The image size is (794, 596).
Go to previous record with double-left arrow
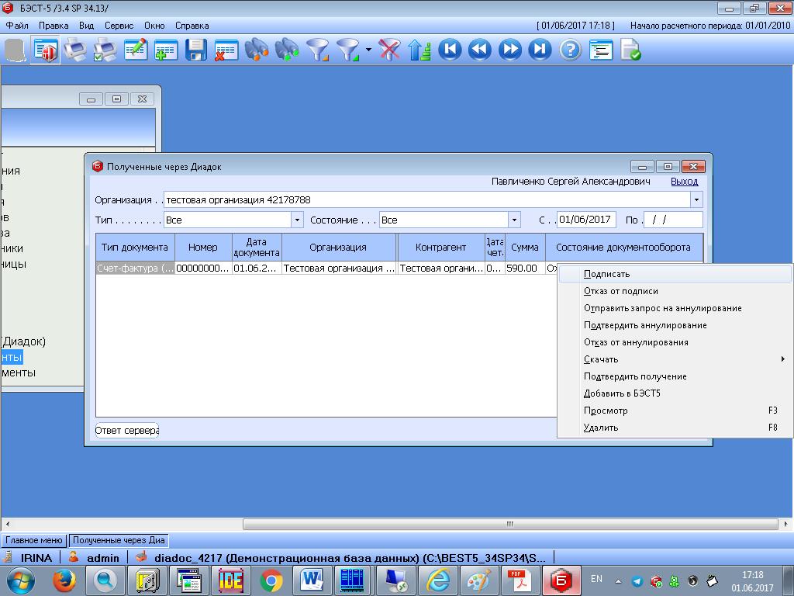[x=480, y=50]
